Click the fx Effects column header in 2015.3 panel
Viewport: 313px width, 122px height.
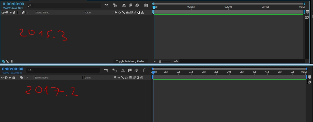click(x=127, y=13)
